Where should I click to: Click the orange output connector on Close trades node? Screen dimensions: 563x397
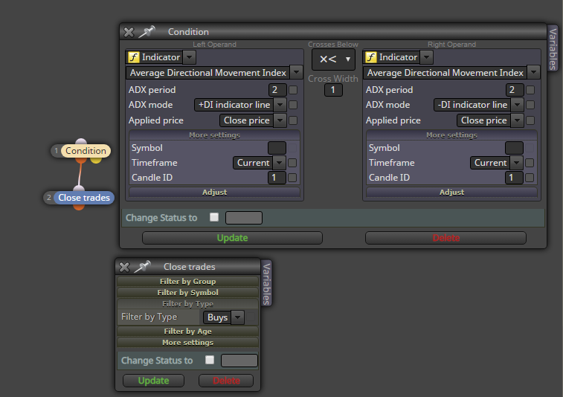click(79, 207)
